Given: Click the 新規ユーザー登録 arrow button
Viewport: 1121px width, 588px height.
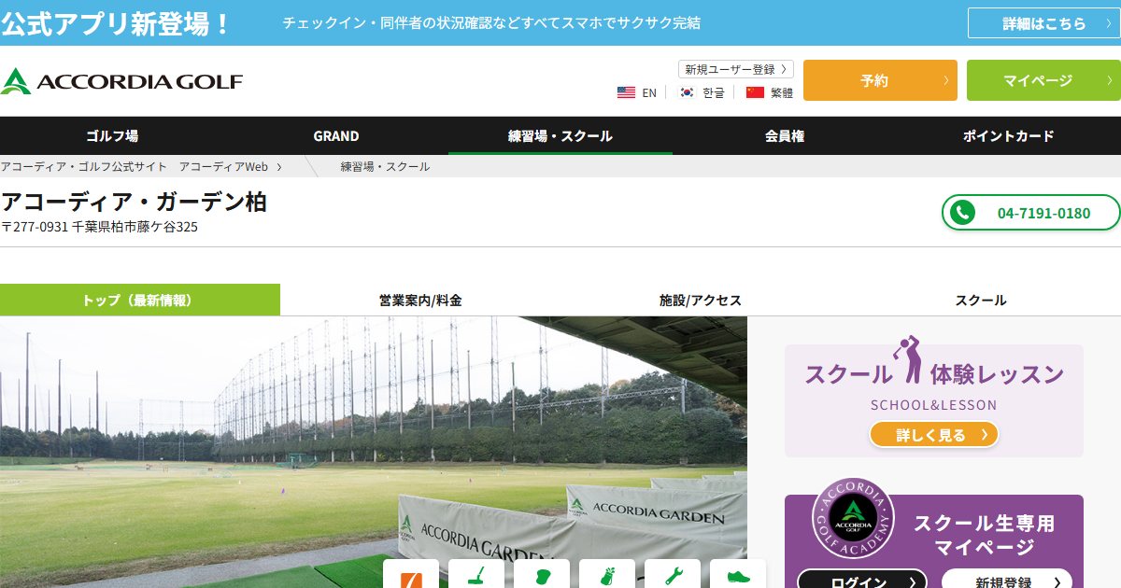Looking at the screenshot, I should point(736,69).
